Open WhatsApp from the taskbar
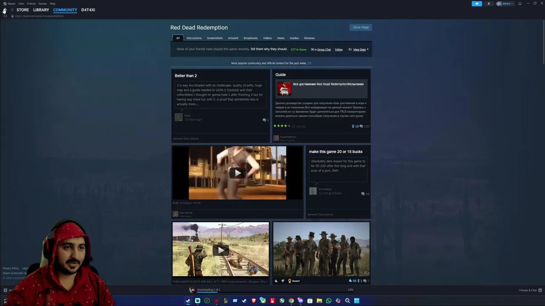 tap(329, 301)
